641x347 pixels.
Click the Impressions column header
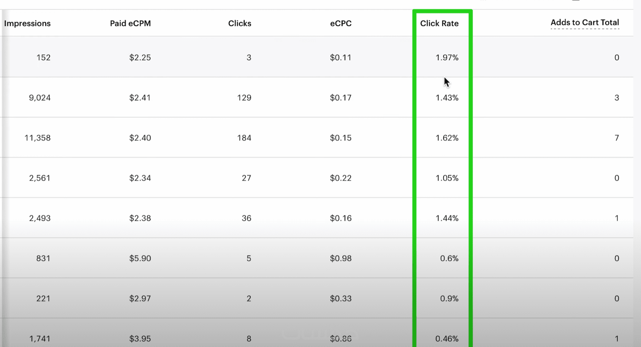[27, 23]
